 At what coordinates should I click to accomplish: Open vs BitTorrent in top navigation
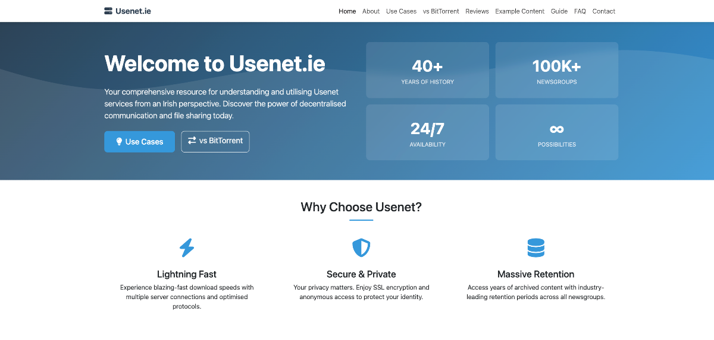[441, 11]
